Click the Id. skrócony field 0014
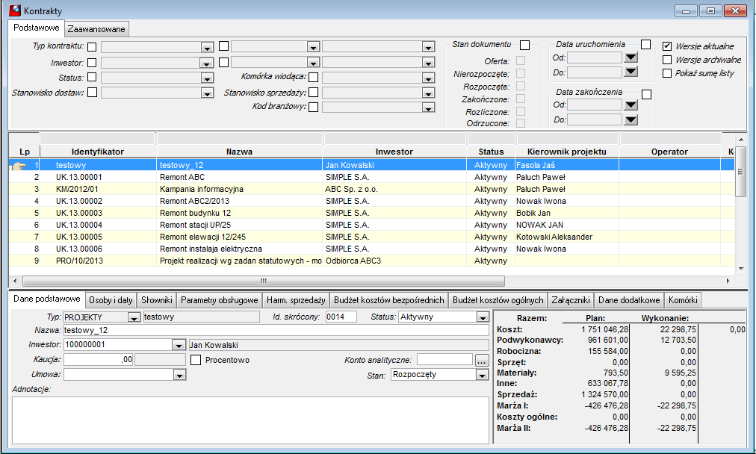The width and height of the screenshot is (756, 454). [341, 317]
